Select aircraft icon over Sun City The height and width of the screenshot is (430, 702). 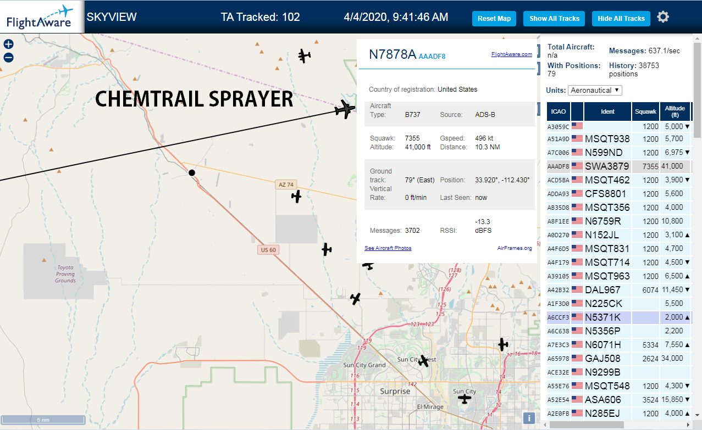click(465, 398)
